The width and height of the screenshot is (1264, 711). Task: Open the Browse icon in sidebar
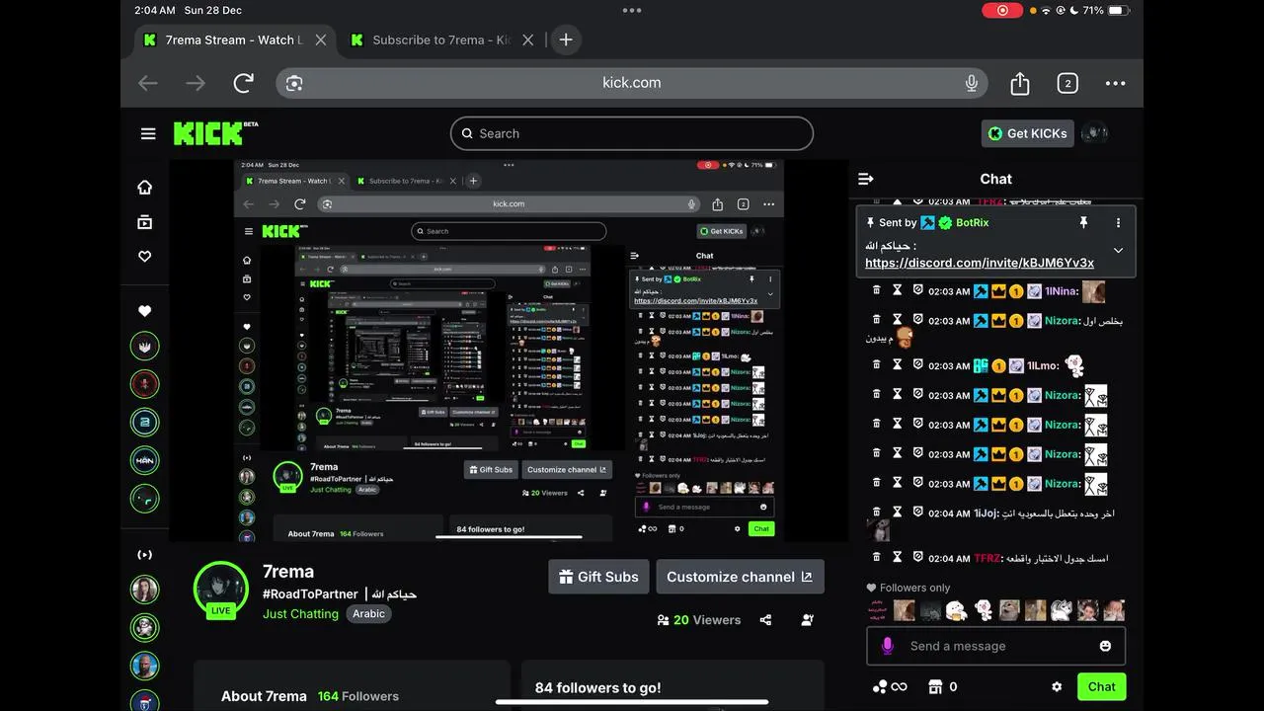tap(145, 222)
